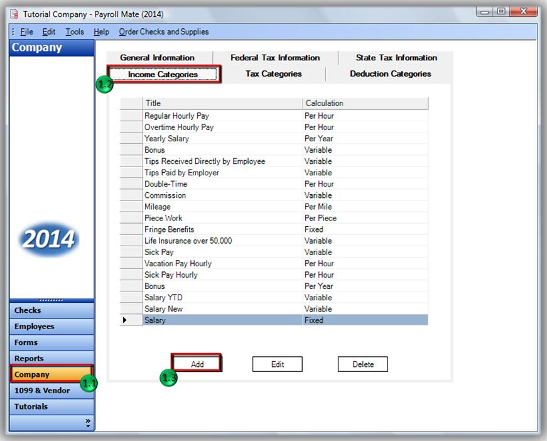Select the Vacation Pay Hourly row
This screenshot has width=547, height=441.
coord(274,263)
